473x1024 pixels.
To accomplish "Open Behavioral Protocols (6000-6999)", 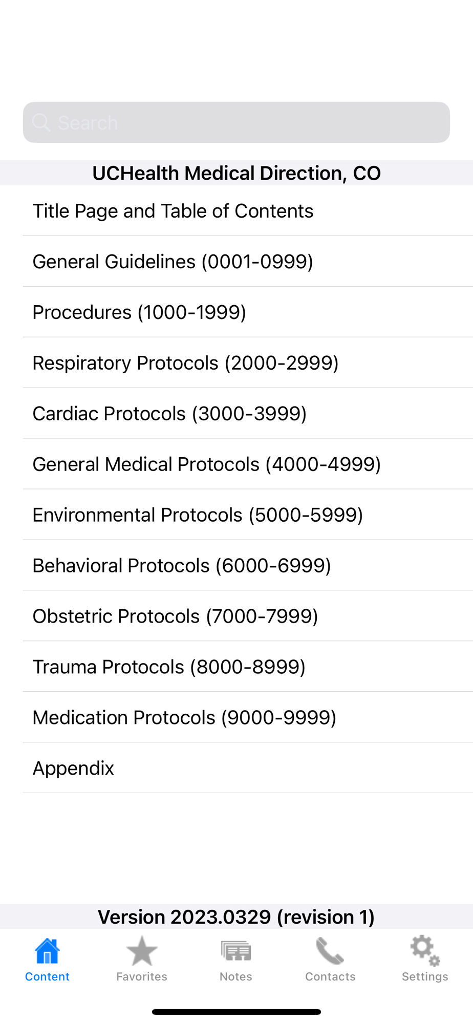I will pos(182,566).
